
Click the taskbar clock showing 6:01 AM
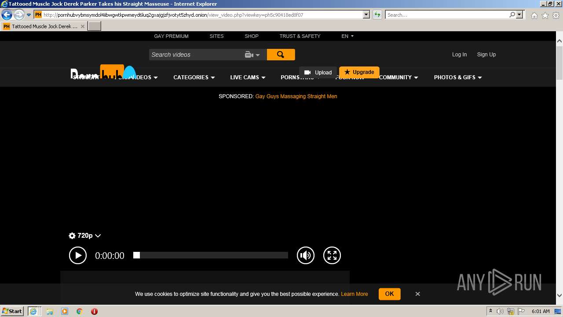[541, 311]
